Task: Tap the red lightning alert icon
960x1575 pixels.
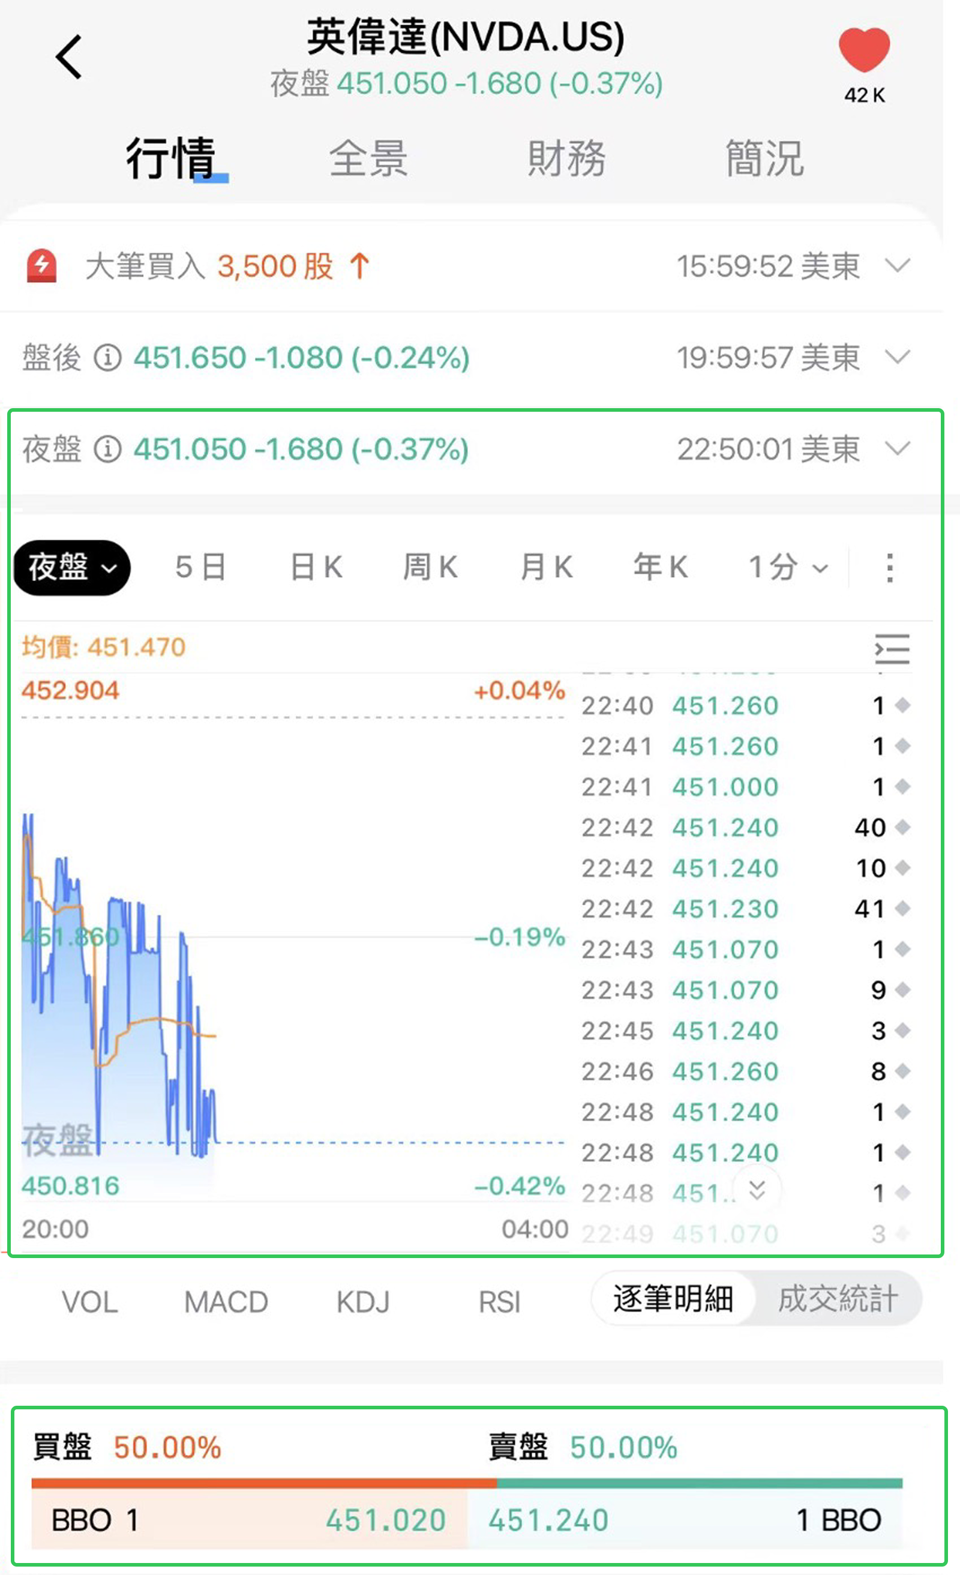Action: point(41,266)
